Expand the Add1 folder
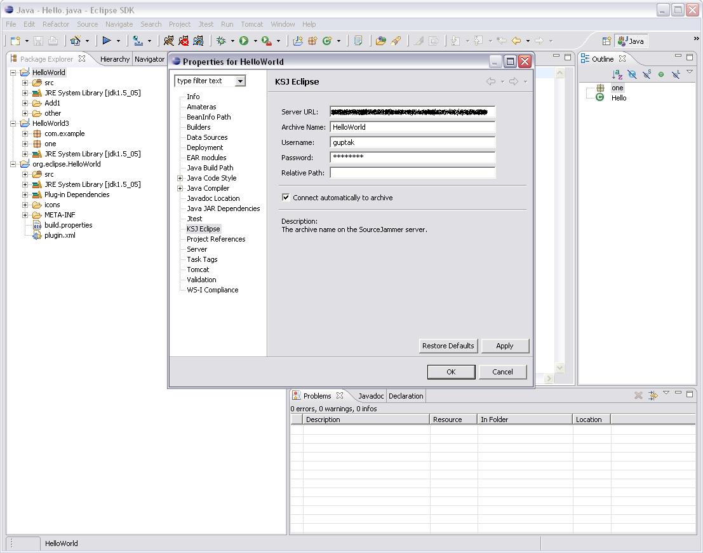Image resolution: width=703 pixels, height=553 pixels. (x=25, y=103)
